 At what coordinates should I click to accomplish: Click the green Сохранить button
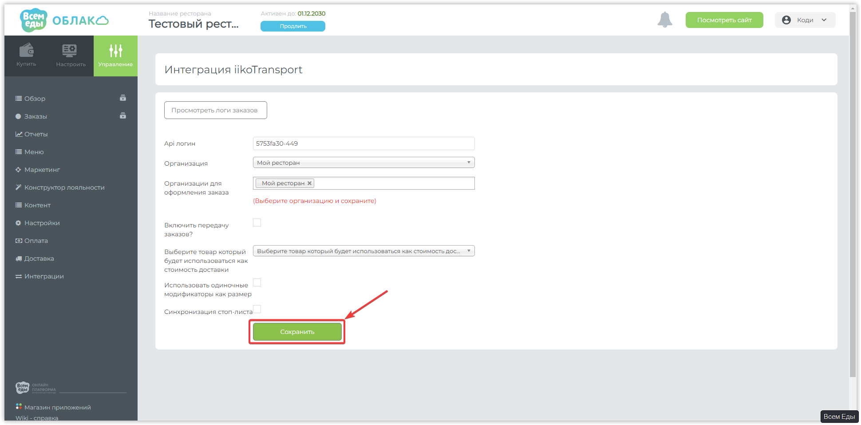297,332
